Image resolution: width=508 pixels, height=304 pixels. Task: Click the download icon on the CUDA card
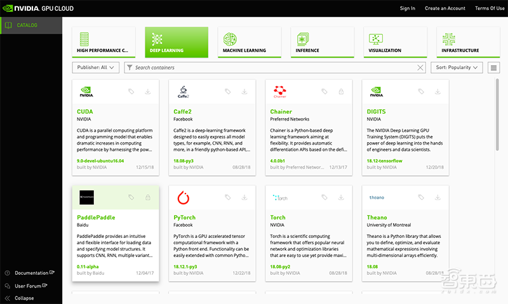(148, 91)
